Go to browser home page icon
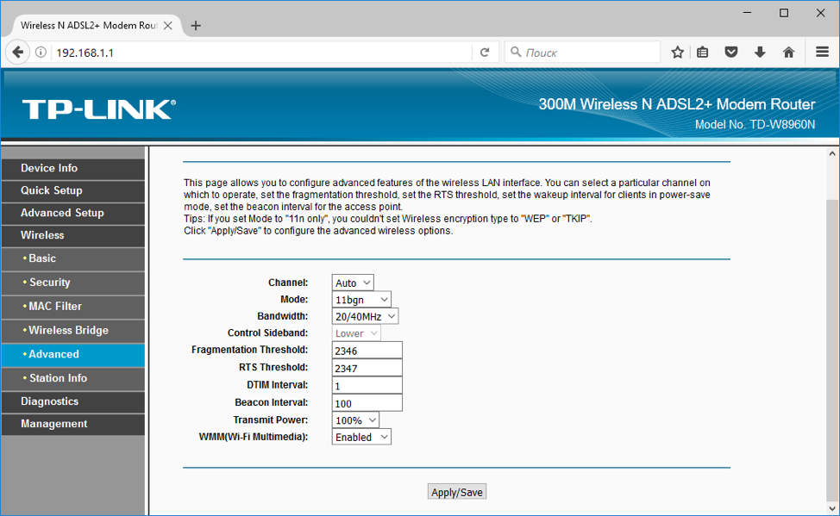 [788, 53]
